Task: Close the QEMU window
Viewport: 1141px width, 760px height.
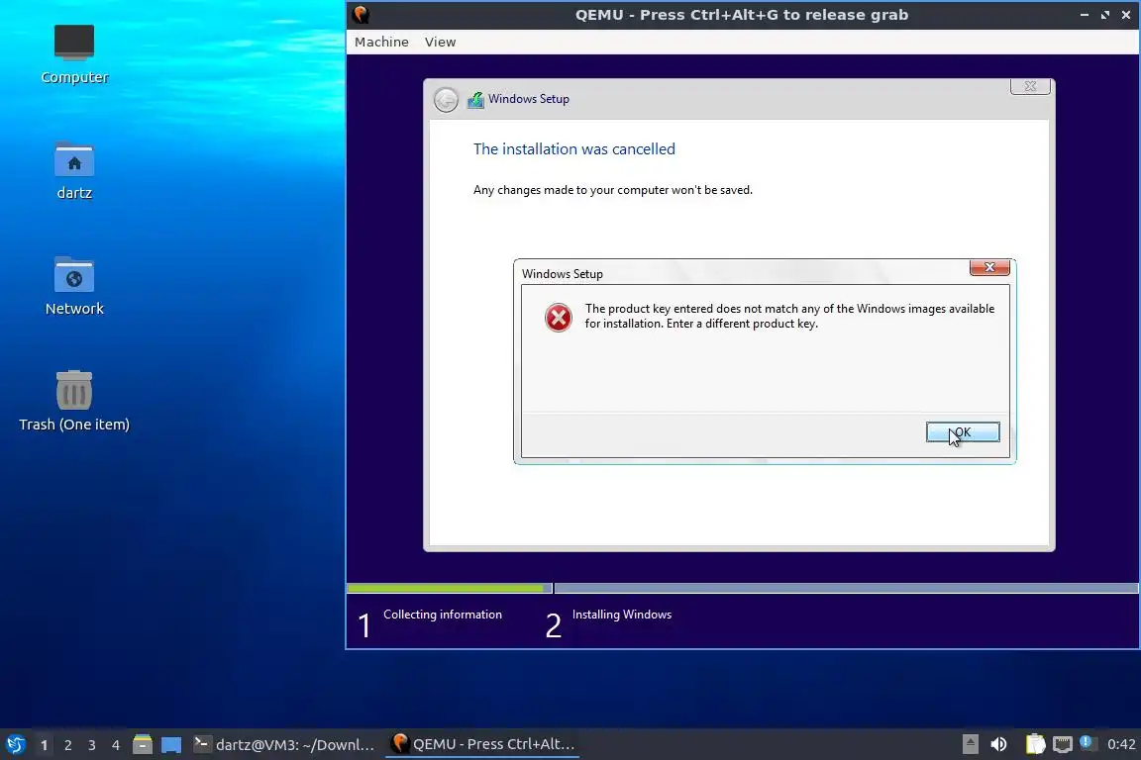Action: click(1126, 15)
